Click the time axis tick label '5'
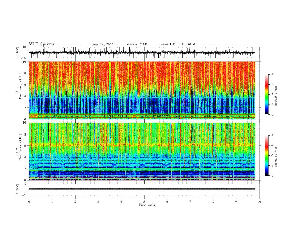292x226 pixels. tap(144, 202)
